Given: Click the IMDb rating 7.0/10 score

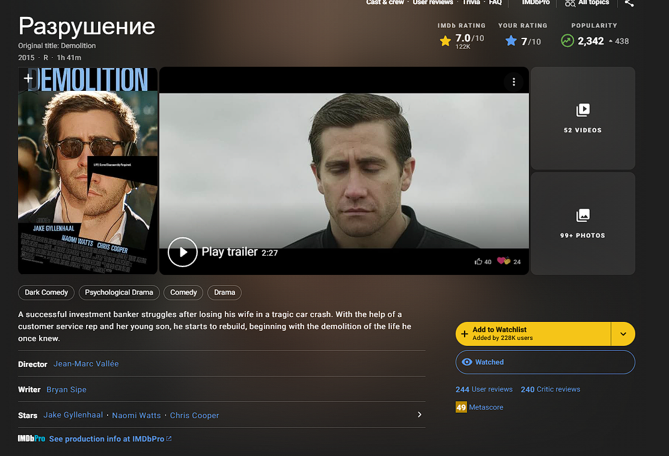Looking at the screenshot, I should pos(470,38).
